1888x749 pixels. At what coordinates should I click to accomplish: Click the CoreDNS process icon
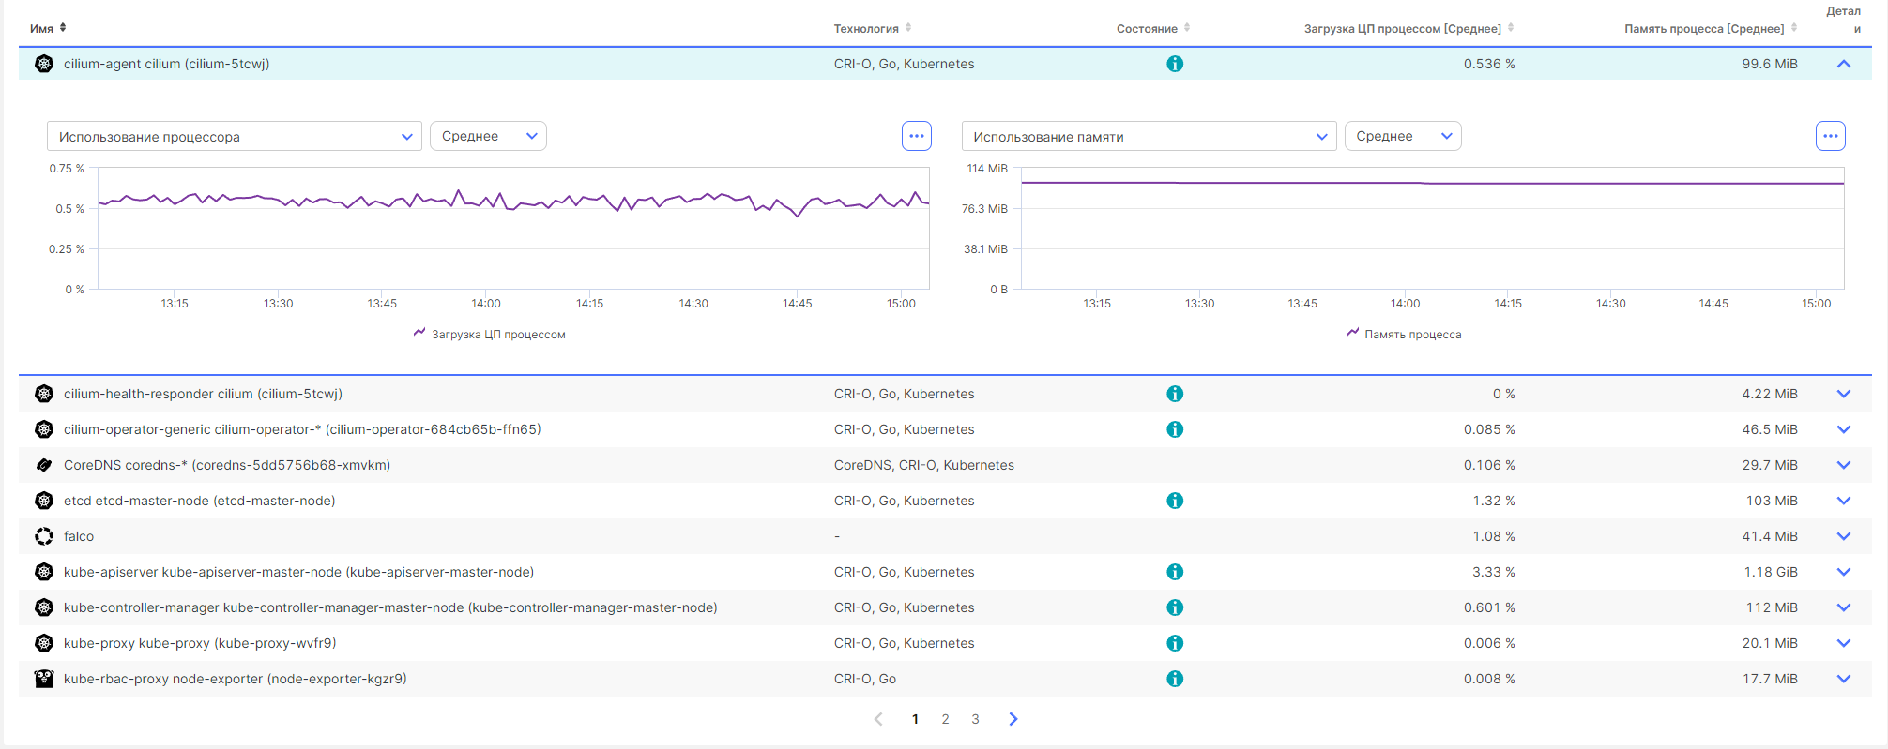44,465
